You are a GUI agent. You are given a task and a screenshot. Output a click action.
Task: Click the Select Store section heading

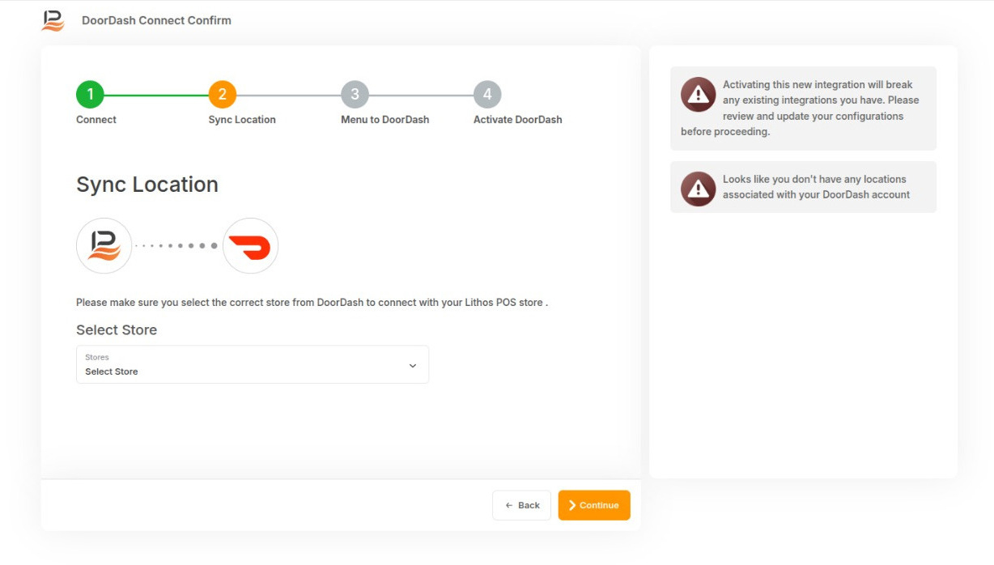(x=117, y=330)
